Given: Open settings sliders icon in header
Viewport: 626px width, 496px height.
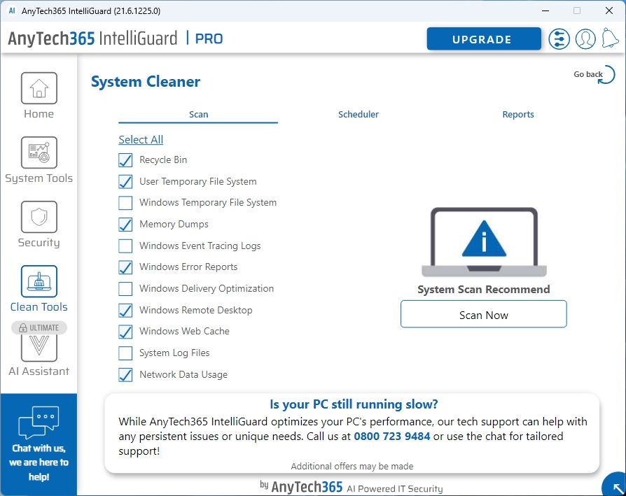Looking at the screenshot, I should click(x=559, y=39).
